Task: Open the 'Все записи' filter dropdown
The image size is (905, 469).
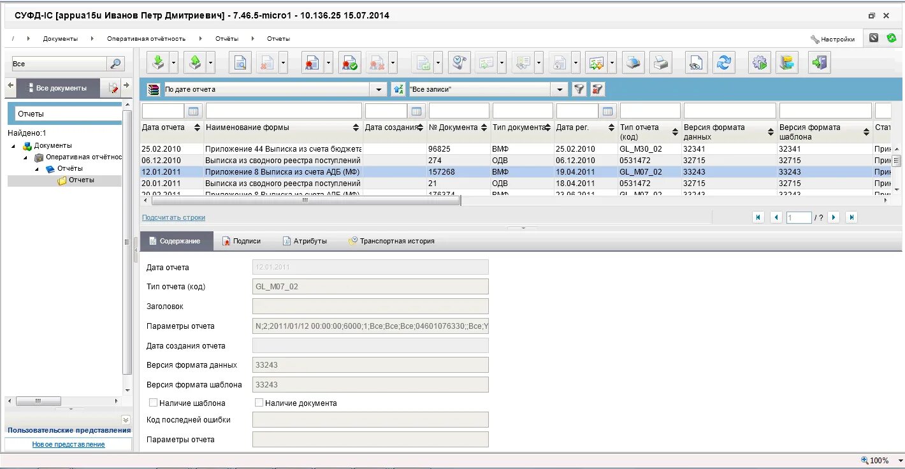Action: point(560,90)
